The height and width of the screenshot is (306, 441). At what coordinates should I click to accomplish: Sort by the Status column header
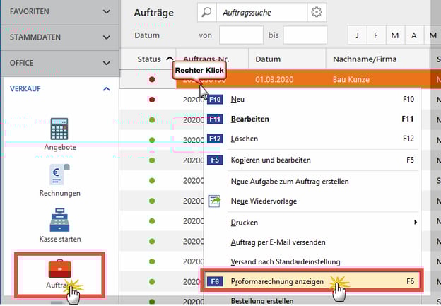point(148,59)
